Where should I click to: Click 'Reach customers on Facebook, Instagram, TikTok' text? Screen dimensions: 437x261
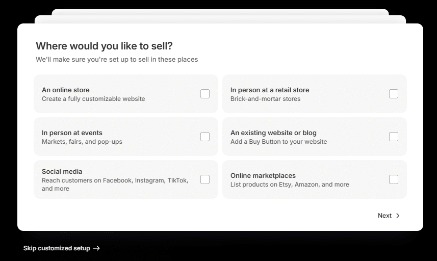tap(115, 180)
